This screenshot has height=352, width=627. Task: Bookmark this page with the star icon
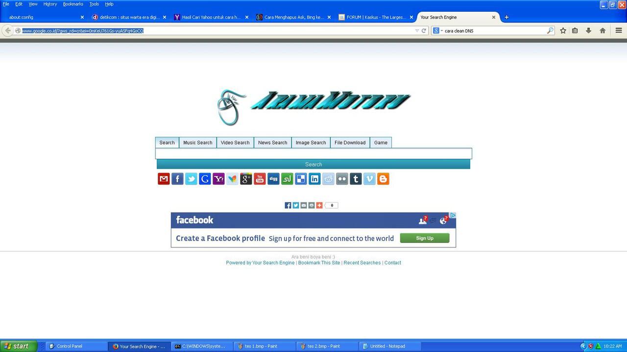click(563, 30)
